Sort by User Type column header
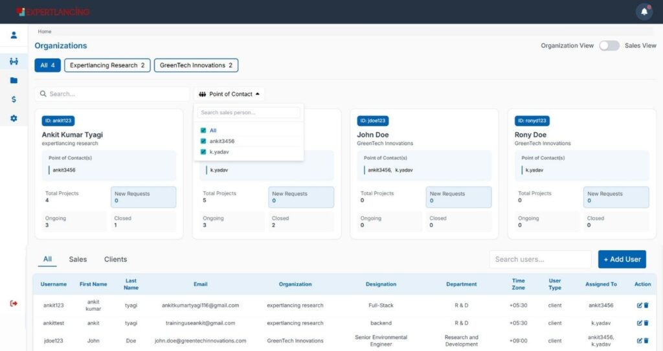Image resolution: width=663 pixels, height=351 pixels. click(555, 284)
